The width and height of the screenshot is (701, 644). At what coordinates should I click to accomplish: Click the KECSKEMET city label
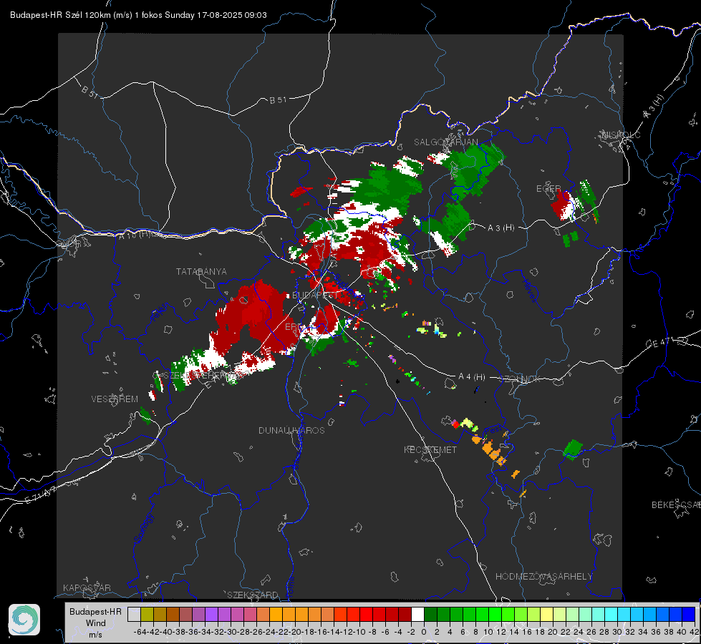coord(430,449)
